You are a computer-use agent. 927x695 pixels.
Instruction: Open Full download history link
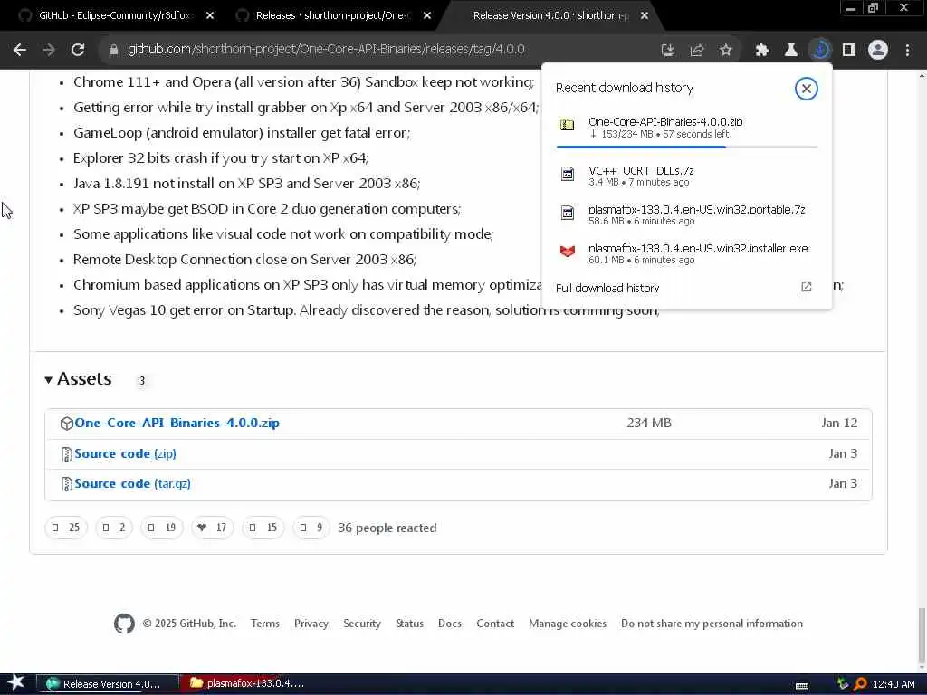coord(607,288)
